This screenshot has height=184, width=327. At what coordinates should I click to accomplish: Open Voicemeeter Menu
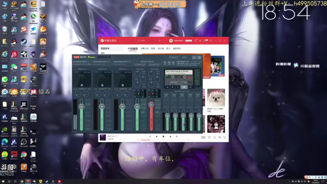185,57
